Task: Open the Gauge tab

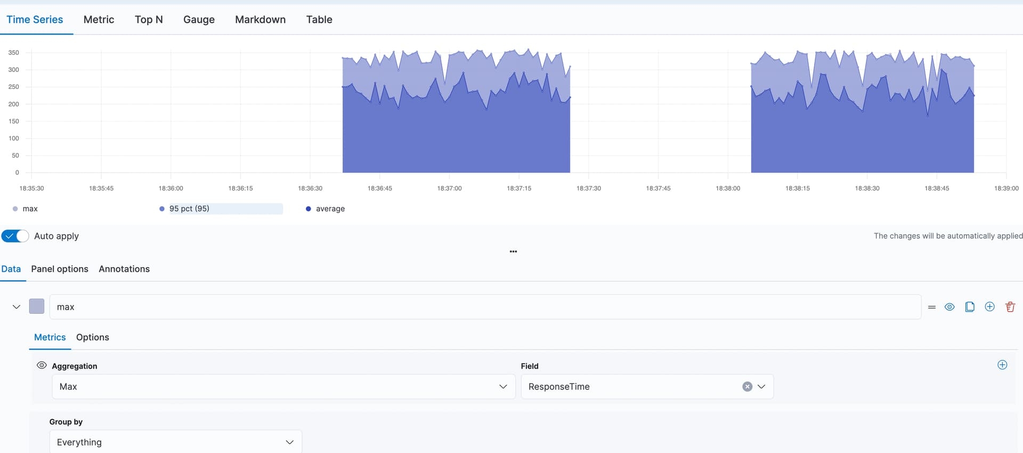Action: point(199,20)
